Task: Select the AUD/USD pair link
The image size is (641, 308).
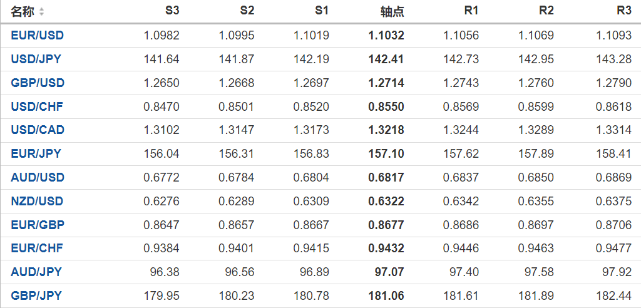Action: 37,178
